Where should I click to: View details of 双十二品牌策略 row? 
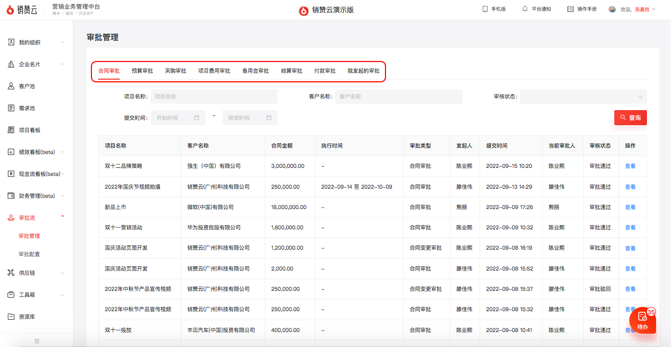(630, 166)
